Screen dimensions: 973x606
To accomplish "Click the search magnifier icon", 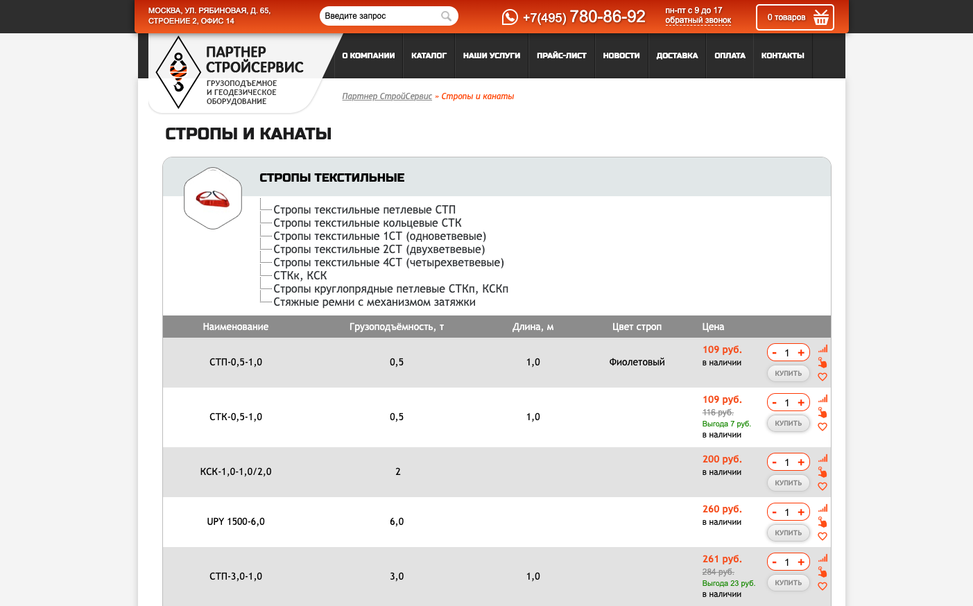I will (x=446, y=16).
